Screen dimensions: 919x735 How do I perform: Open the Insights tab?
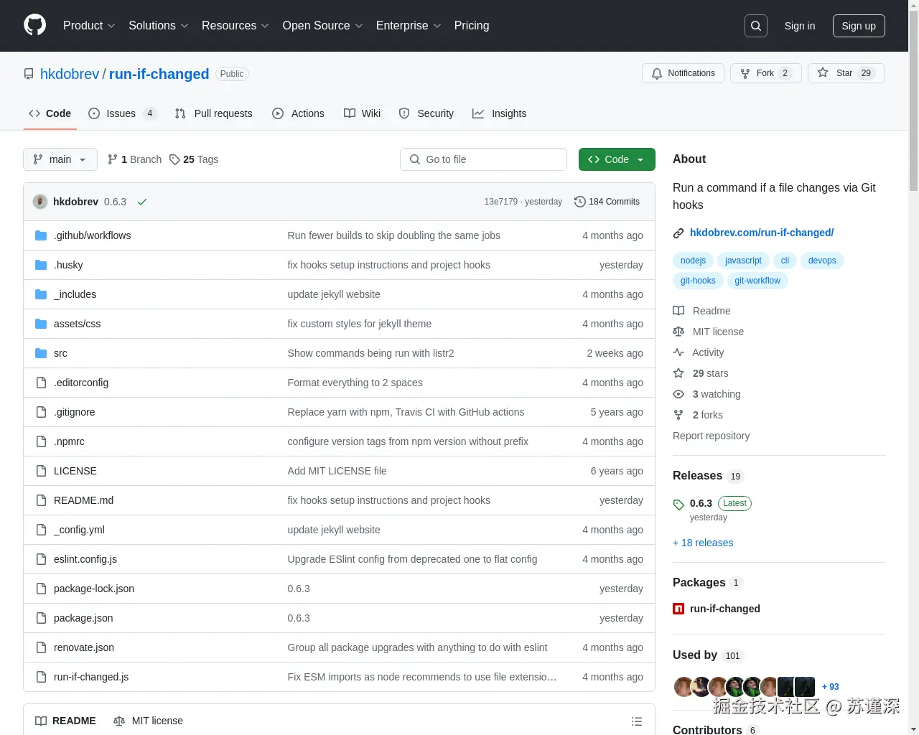(x=500, y=113)
